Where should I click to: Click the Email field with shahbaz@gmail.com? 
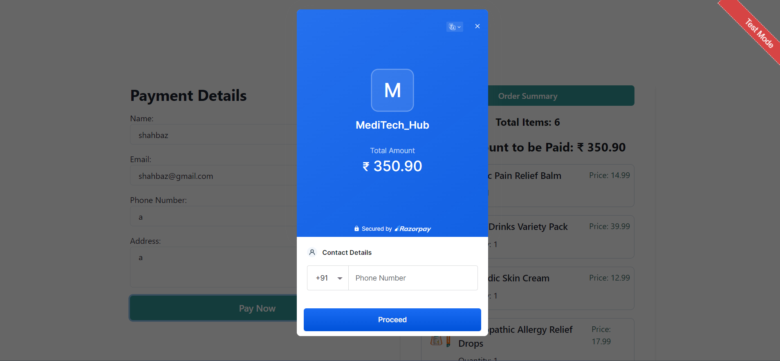[x=213, y=176]
